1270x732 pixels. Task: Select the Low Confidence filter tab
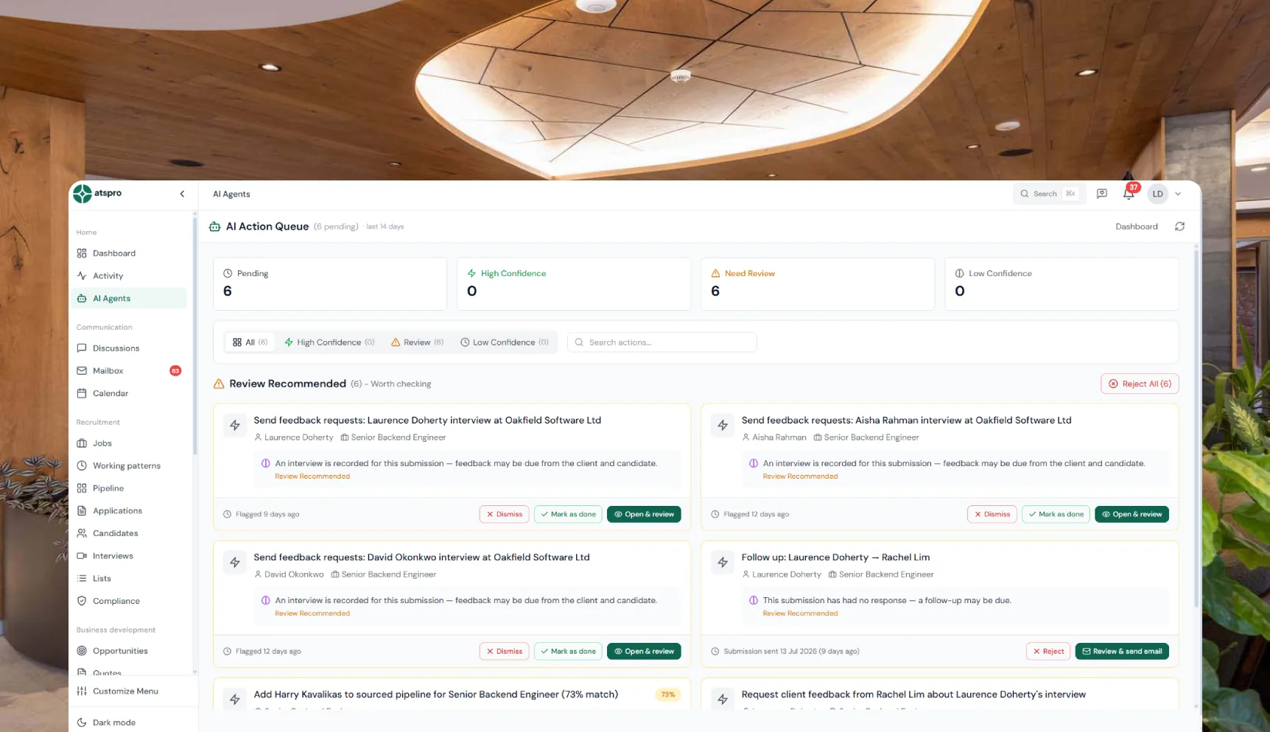(x=505, y=342)
